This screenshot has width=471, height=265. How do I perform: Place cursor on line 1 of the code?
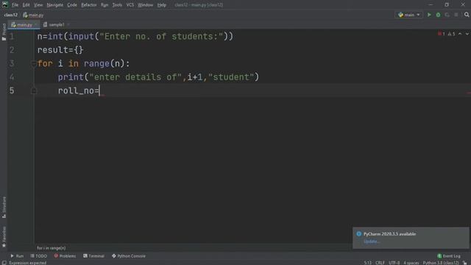point(135,36)
